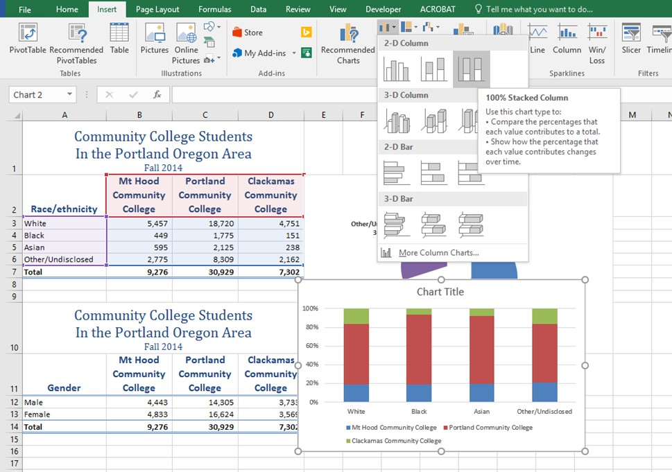This screenshot has width=672, height=472.
Task: Insert Pictures from file
Action: 155,39
